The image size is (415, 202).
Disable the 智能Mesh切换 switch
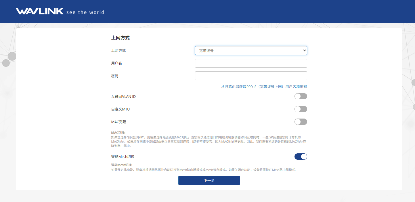[301, 157]
